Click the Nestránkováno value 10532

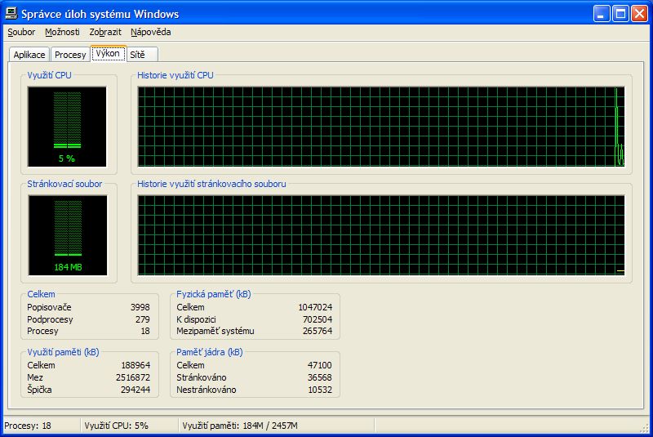click(x=320, y=390)
